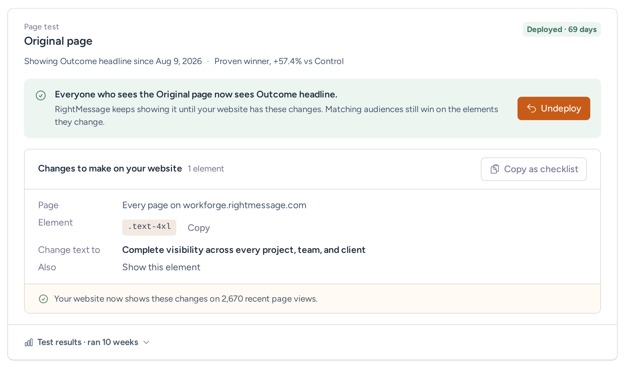Click the clipboard icon beside Copy as checklist
Image resolution: width=625 pixels, height=367 pixels.
[495, 169]
